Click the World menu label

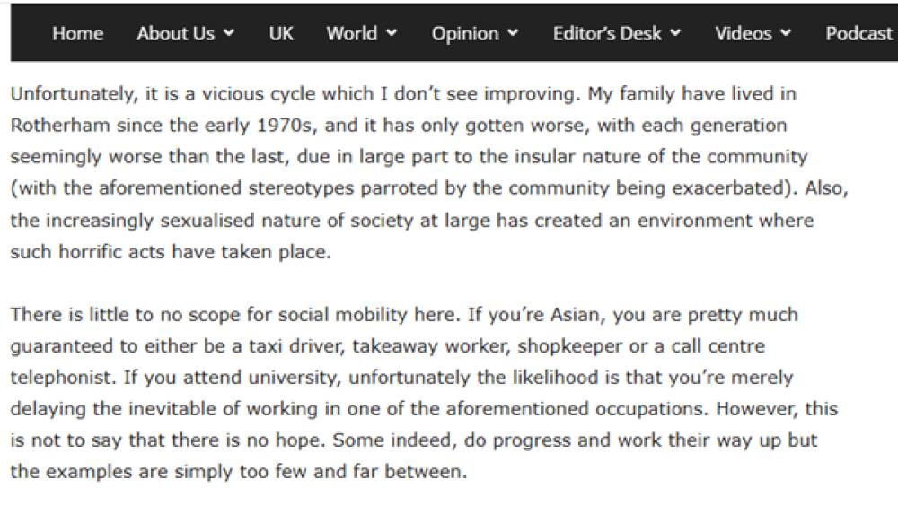pos(351,34)
